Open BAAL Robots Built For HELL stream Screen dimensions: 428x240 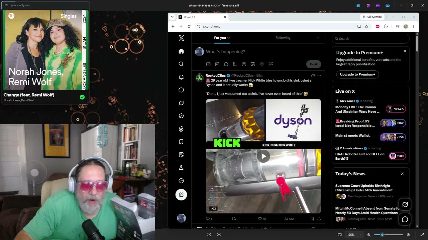tap(360, 156)
